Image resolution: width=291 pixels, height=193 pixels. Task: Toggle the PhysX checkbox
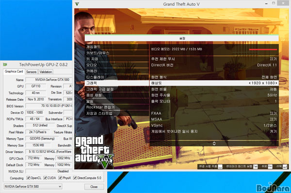click(60, 178)
